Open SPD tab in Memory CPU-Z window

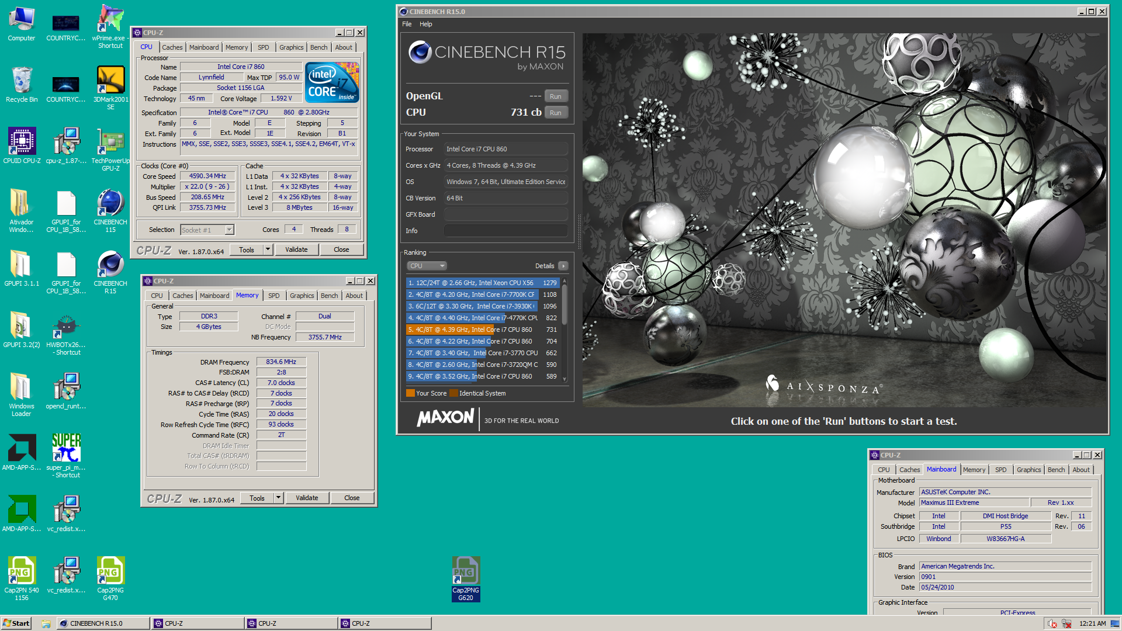click(x=274, y=296)
